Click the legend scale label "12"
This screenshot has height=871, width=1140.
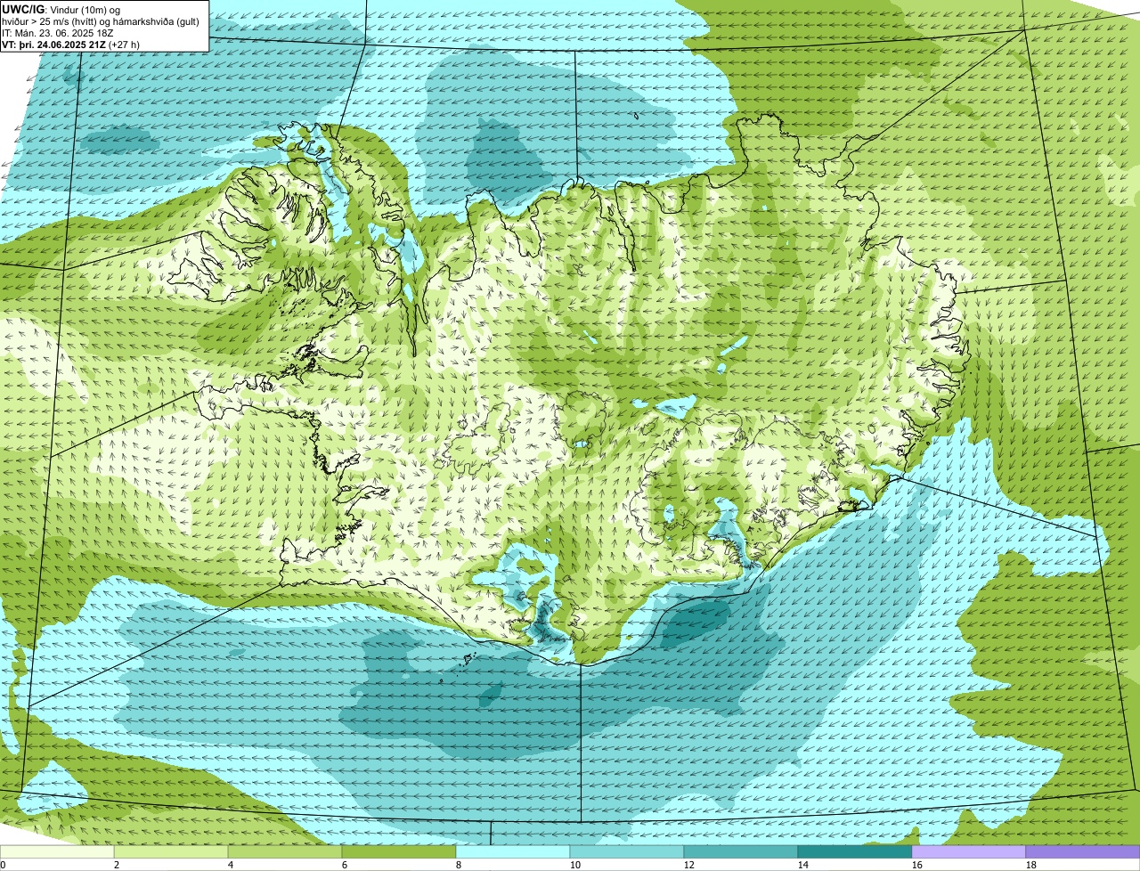pyautogui.click(x=689, y=865)
